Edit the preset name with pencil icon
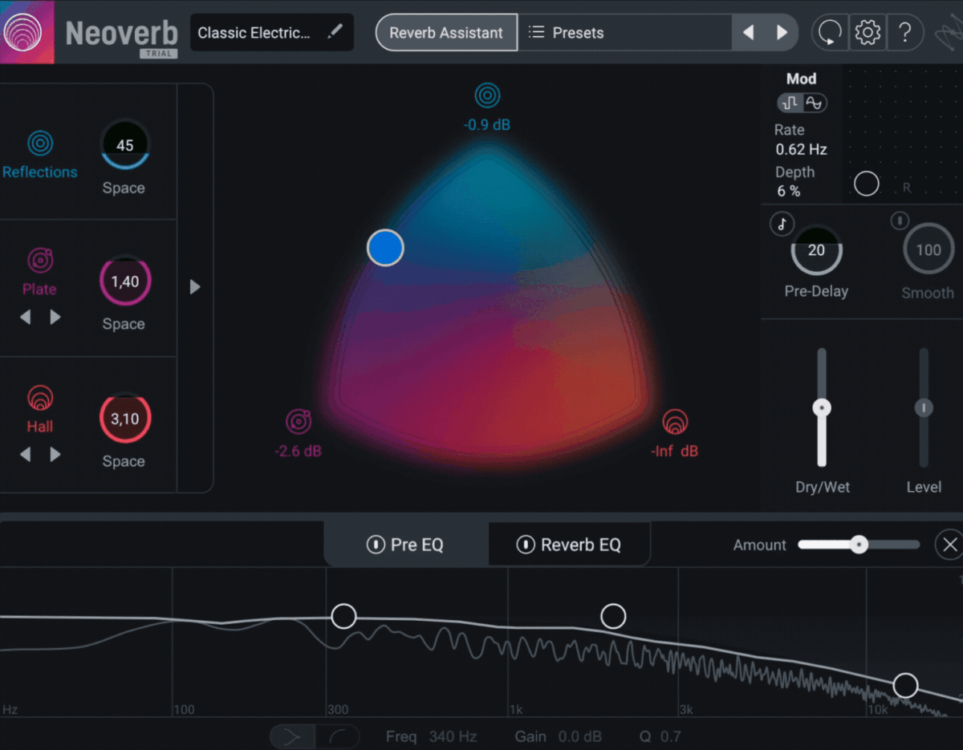This screenshot has width=963, height=750. 335,32
